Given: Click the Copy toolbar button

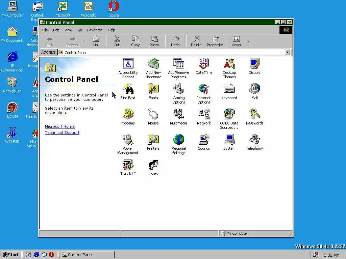Looking at the screenshot, I should (135, 41).
